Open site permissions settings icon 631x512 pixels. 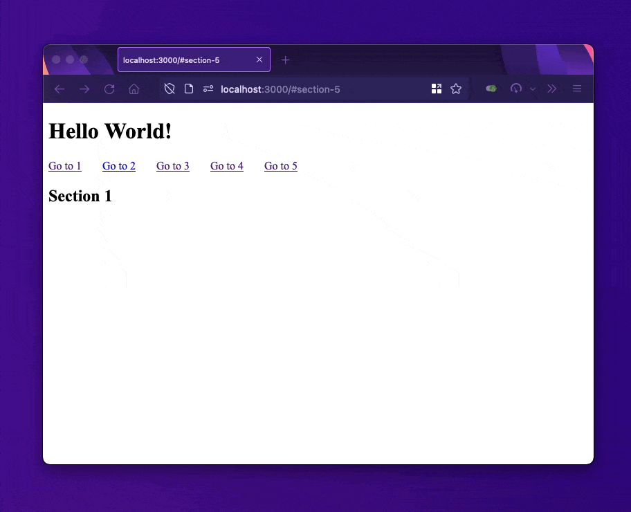coord(208,89)
